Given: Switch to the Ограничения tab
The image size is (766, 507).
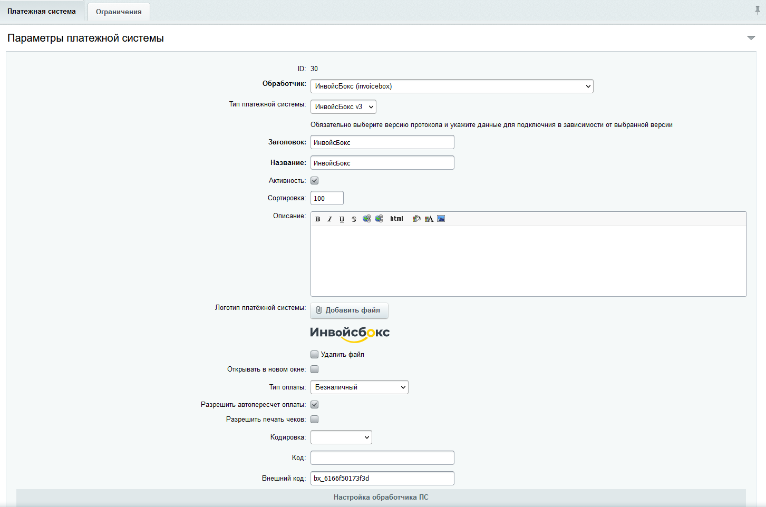Looking at the screenshot, I should (x=119, y=12).
